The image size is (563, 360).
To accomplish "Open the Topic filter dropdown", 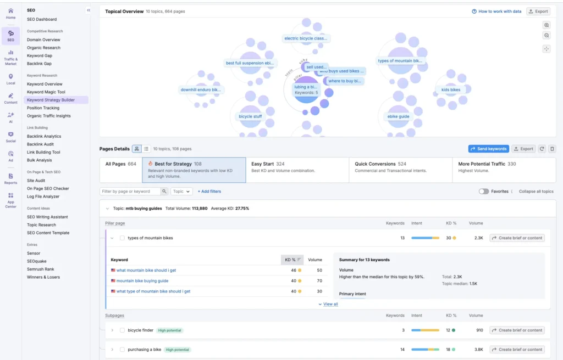I will [183, 192].
